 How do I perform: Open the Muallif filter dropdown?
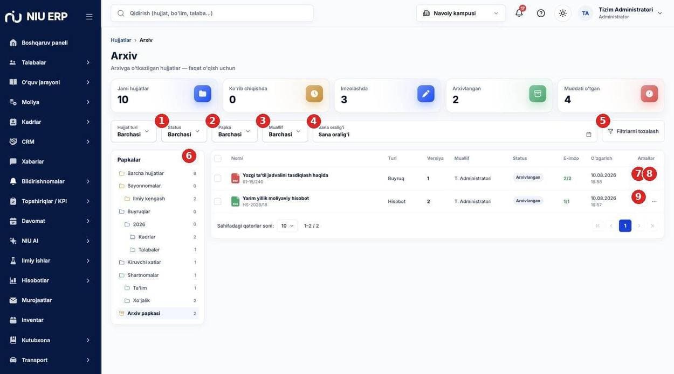click(x=285, y=131)
